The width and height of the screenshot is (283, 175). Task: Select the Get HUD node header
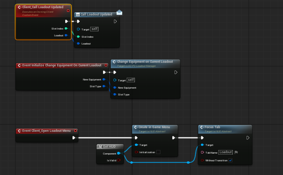(109, 146)
